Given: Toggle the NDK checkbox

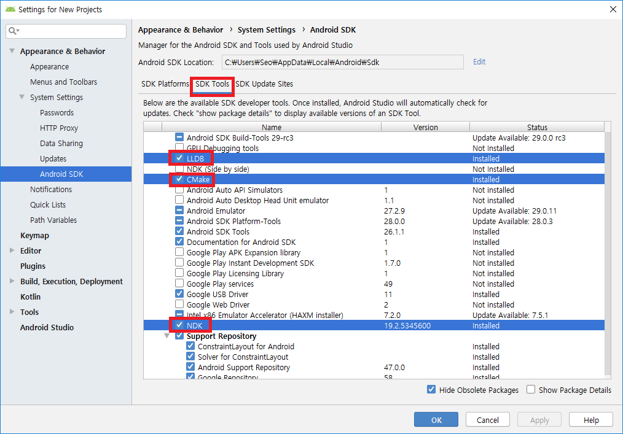Looking at the screenshot, I should click(x=179, y=325).
